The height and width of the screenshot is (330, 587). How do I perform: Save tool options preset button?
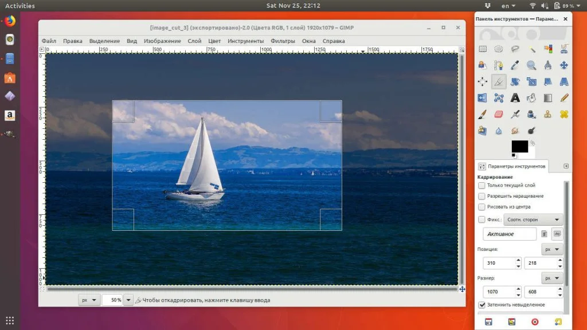tap(488, 322)
